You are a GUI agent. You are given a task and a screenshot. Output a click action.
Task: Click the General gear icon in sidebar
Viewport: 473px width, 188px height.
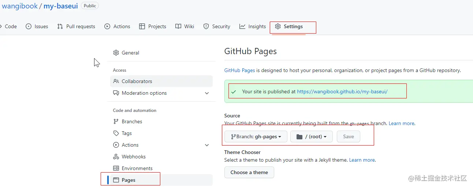coord(116,53)
